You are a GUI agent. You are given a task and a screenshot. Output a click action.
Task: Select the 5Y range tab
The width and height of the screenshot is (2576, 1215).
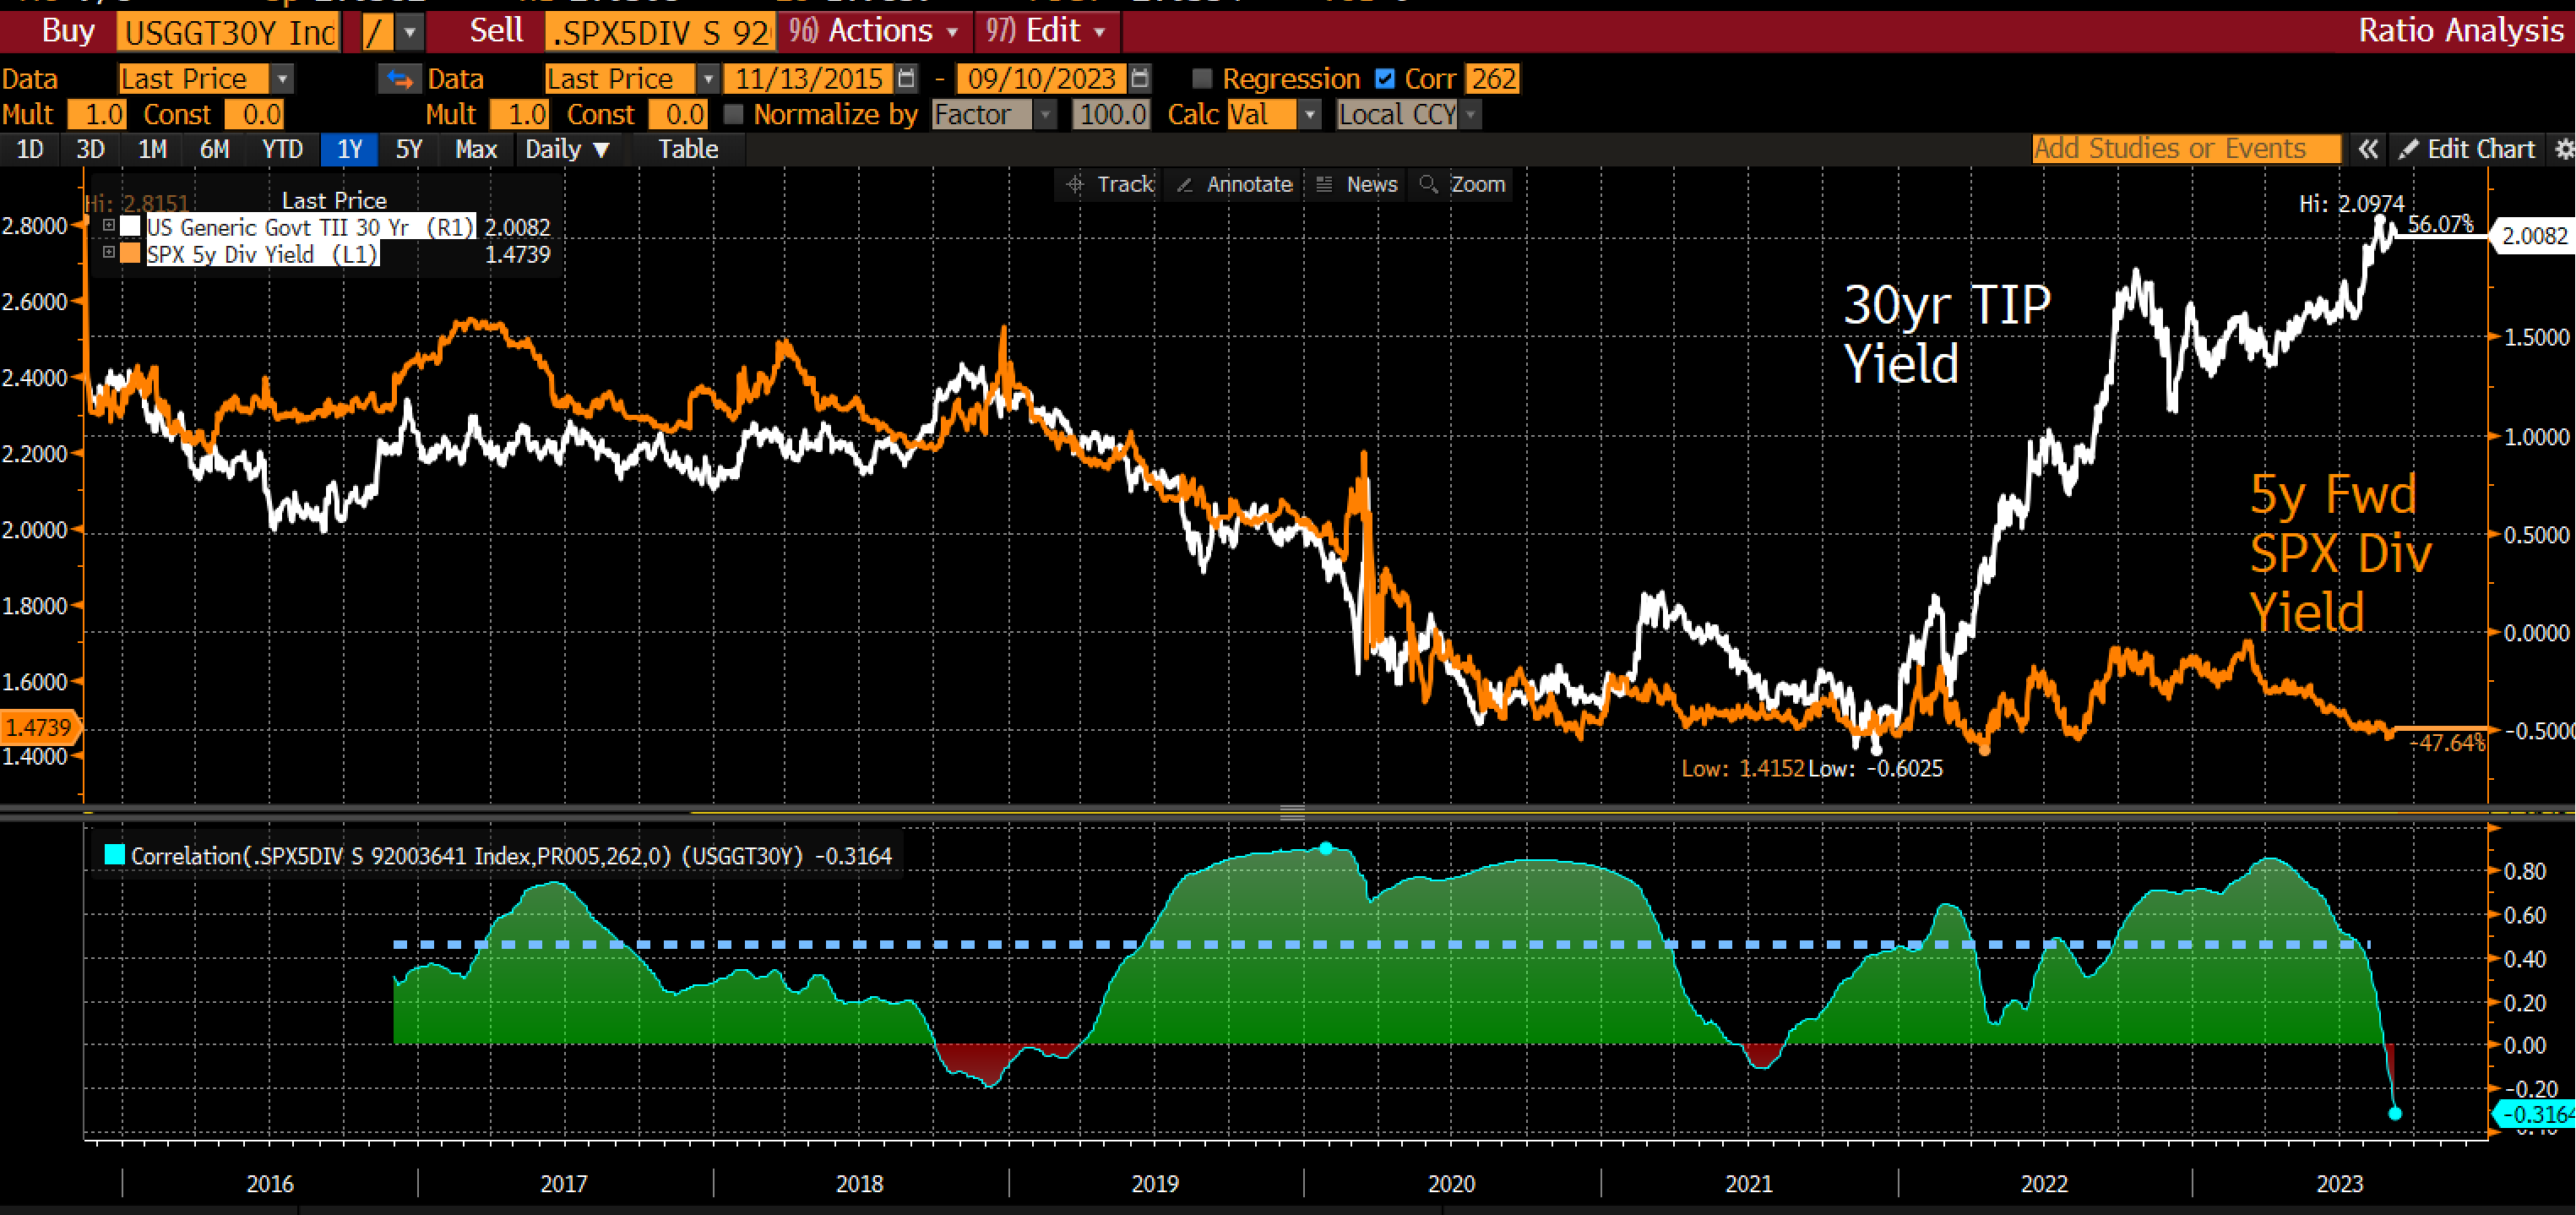click(x=409, y=149)
